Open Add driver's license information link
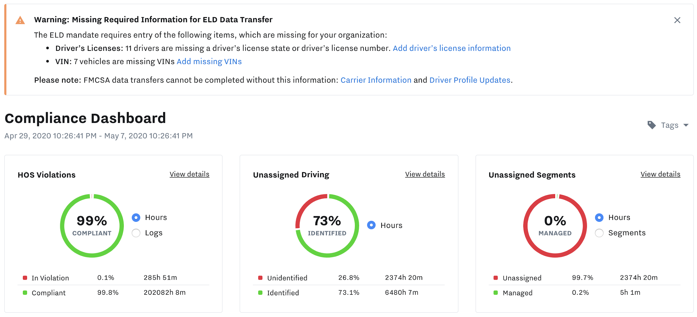 452,48
